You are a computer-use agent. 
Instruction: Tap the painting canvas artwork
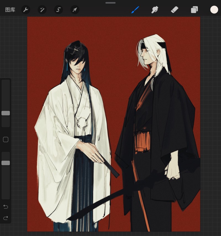pyautogui.click(x=114, y=124)
